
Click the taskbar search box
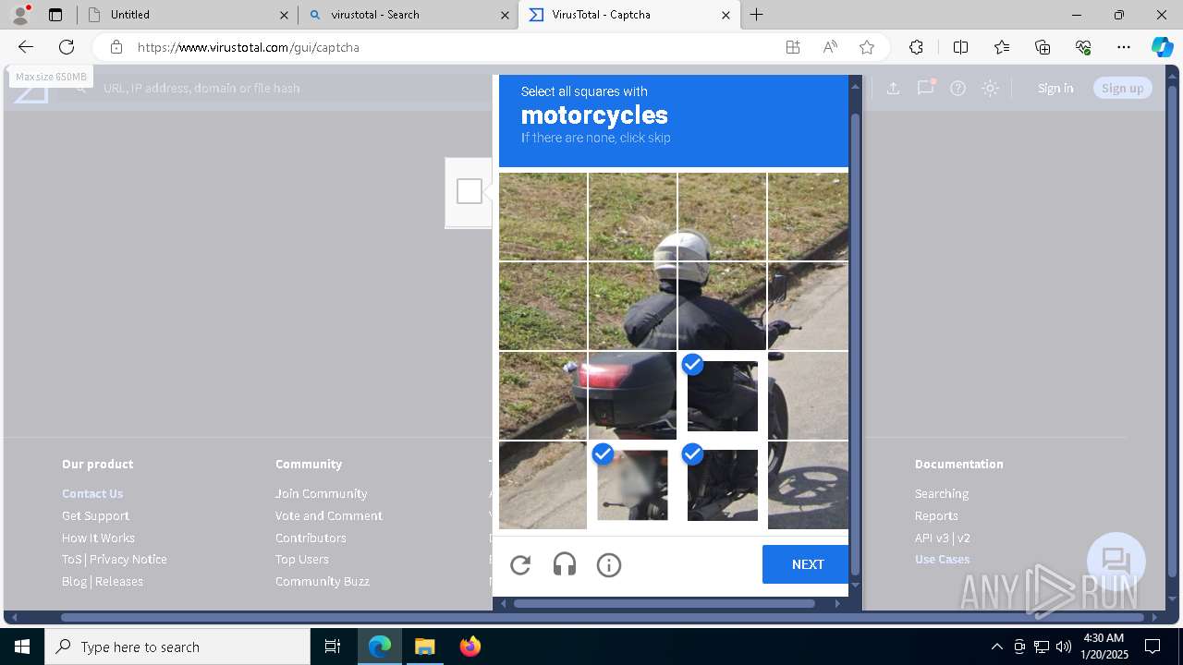(x=177, y=647)
